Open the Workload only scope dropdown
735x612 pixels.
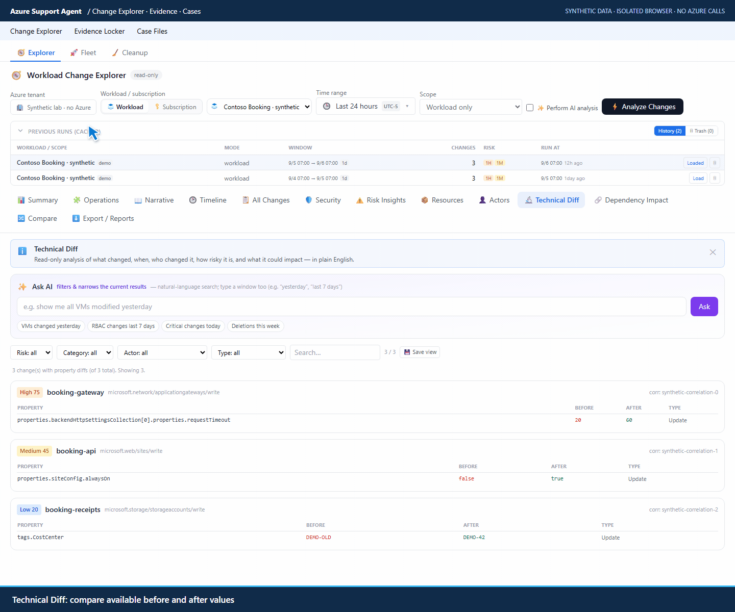point(471,107)
